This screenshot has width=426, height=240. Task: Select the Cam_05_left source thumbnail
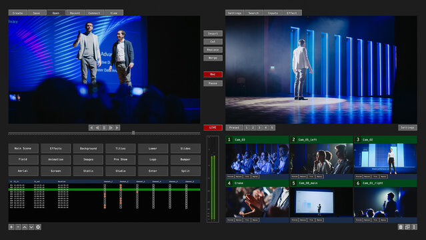tap(321, 159)
